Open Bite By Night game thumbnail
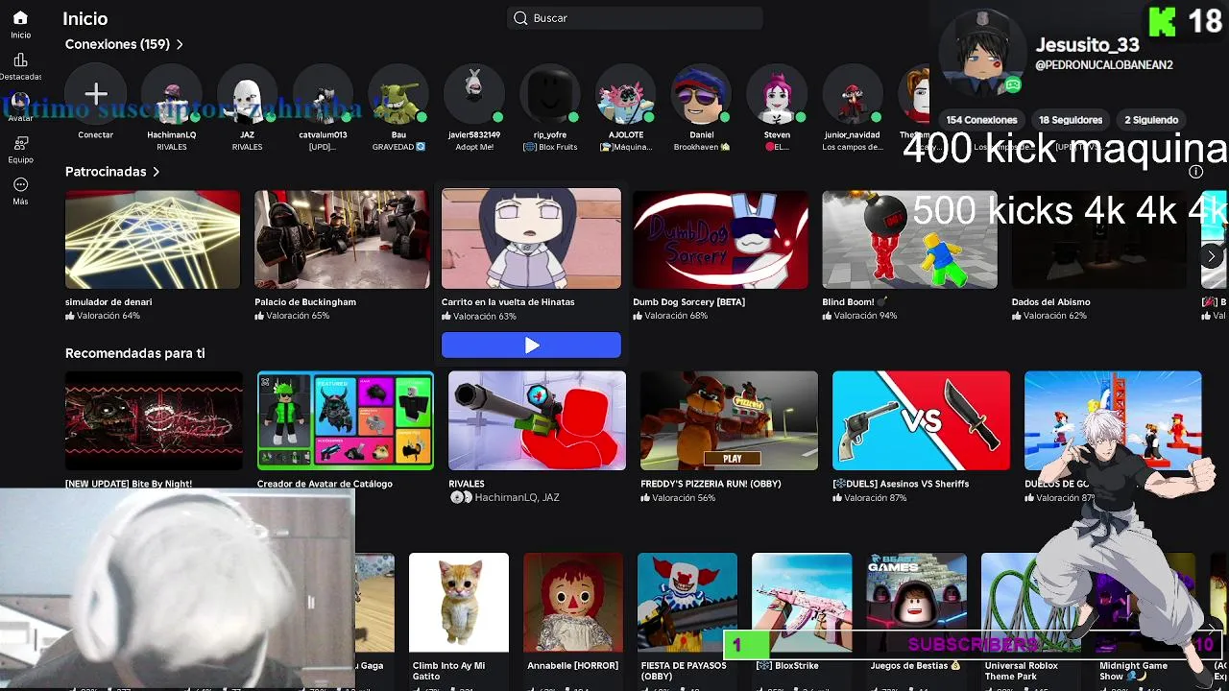 coord(154,420)
